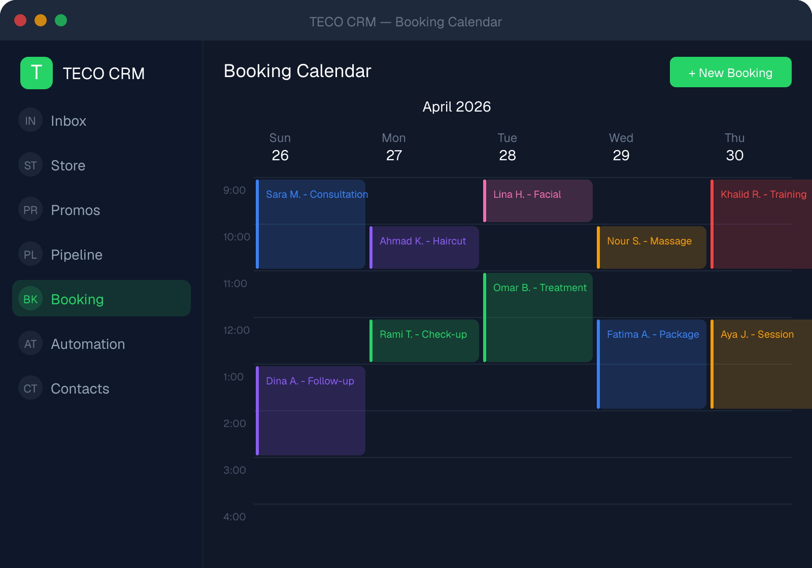Click the 3:00 time label
Image resolution: width=812 pixels, height=568 pixels.
click(x=234, y=470)
